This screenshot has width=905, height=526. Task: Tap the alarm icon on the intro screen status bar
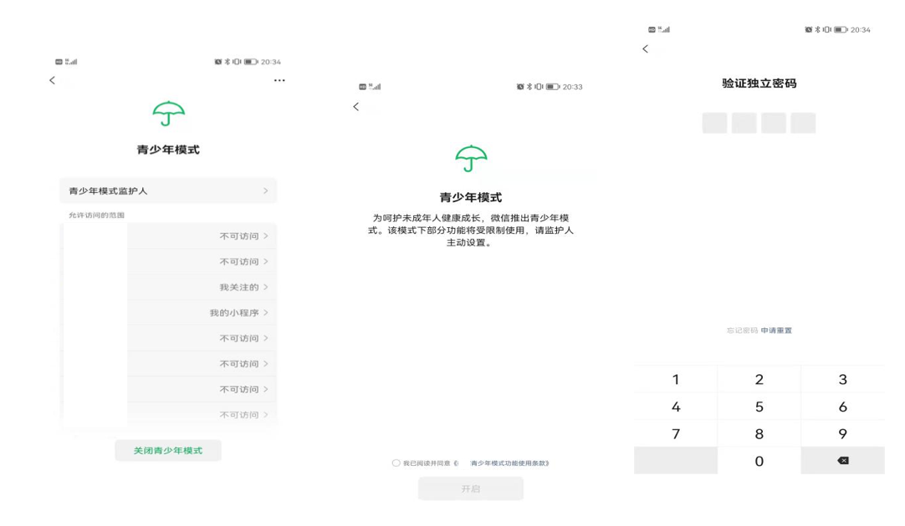click(520, 87)
